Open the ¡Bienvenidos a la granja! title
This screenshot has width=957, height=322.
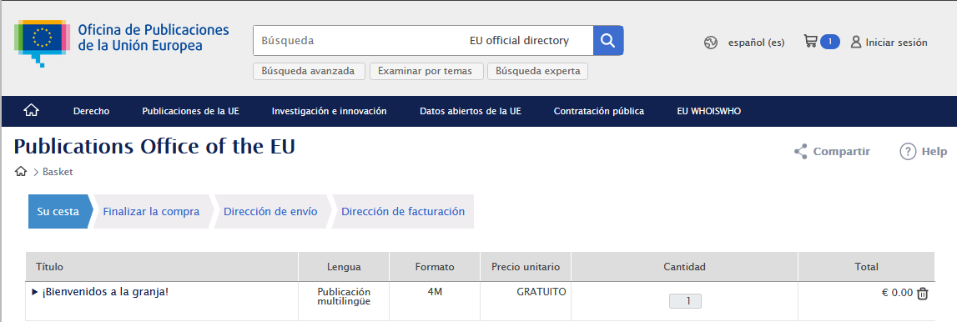pyautogui.click(x=105, y=291)
